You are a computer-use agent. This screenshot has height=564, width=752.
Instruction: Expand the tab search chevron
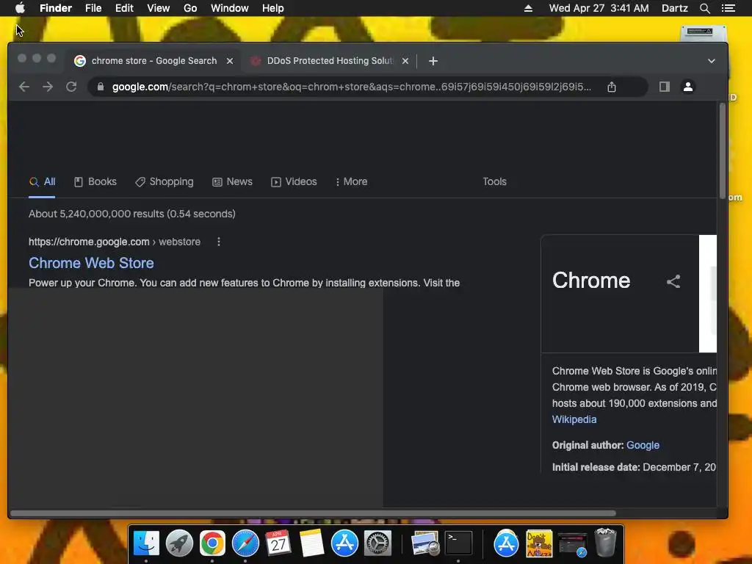click(x=711, y=61)
